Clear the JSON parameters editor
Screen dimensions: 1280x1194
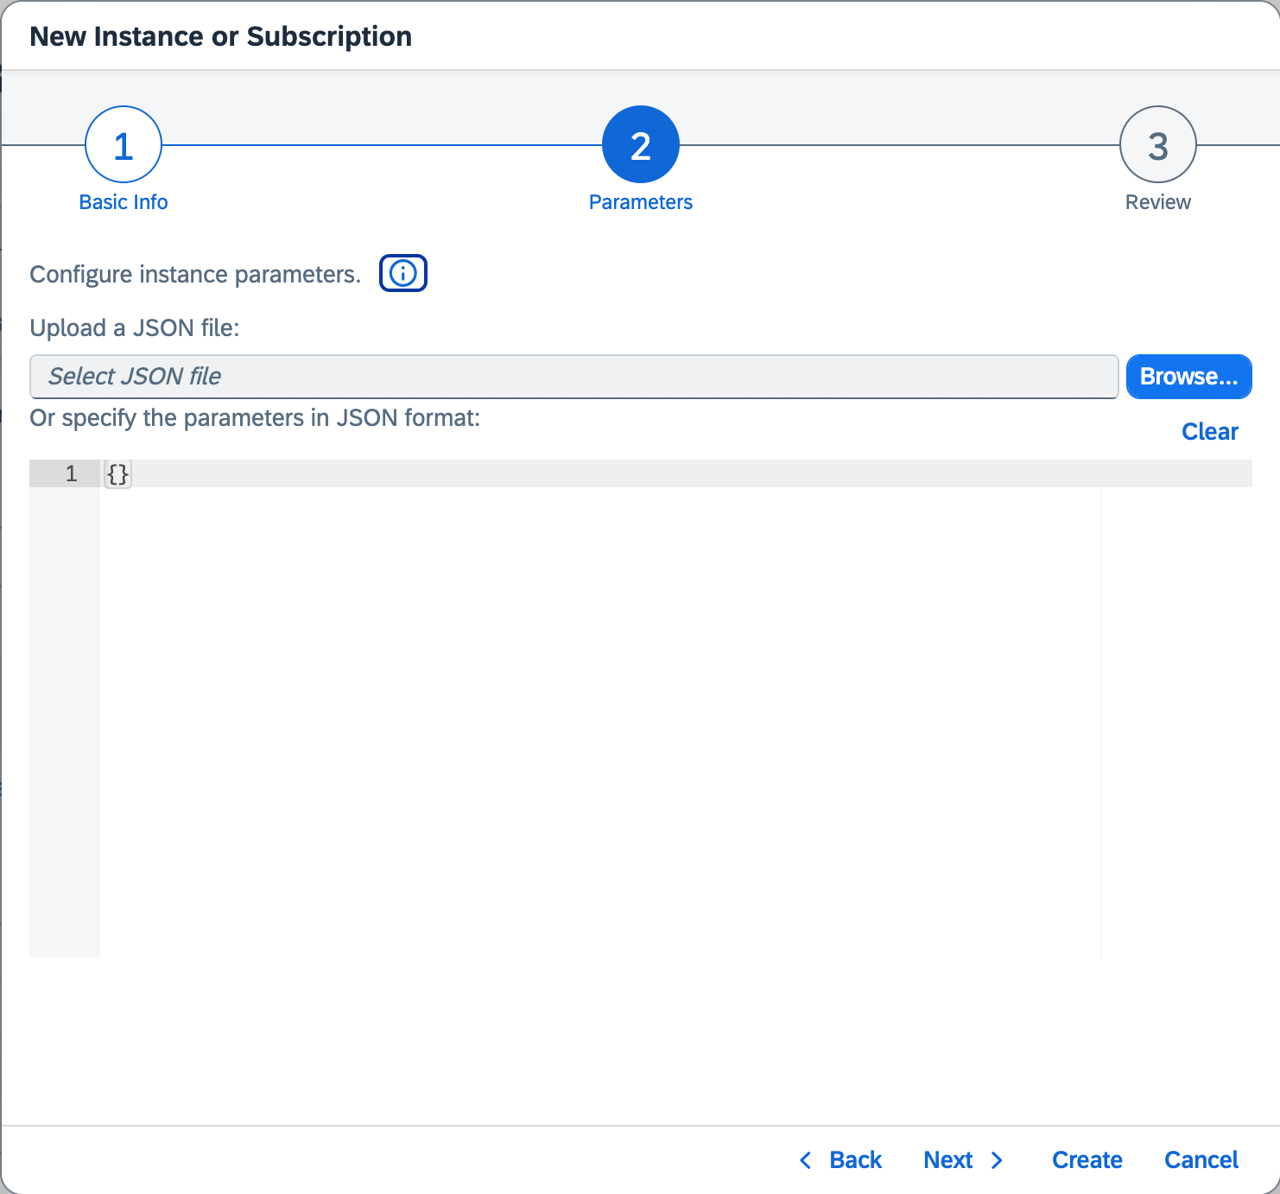1209,431
